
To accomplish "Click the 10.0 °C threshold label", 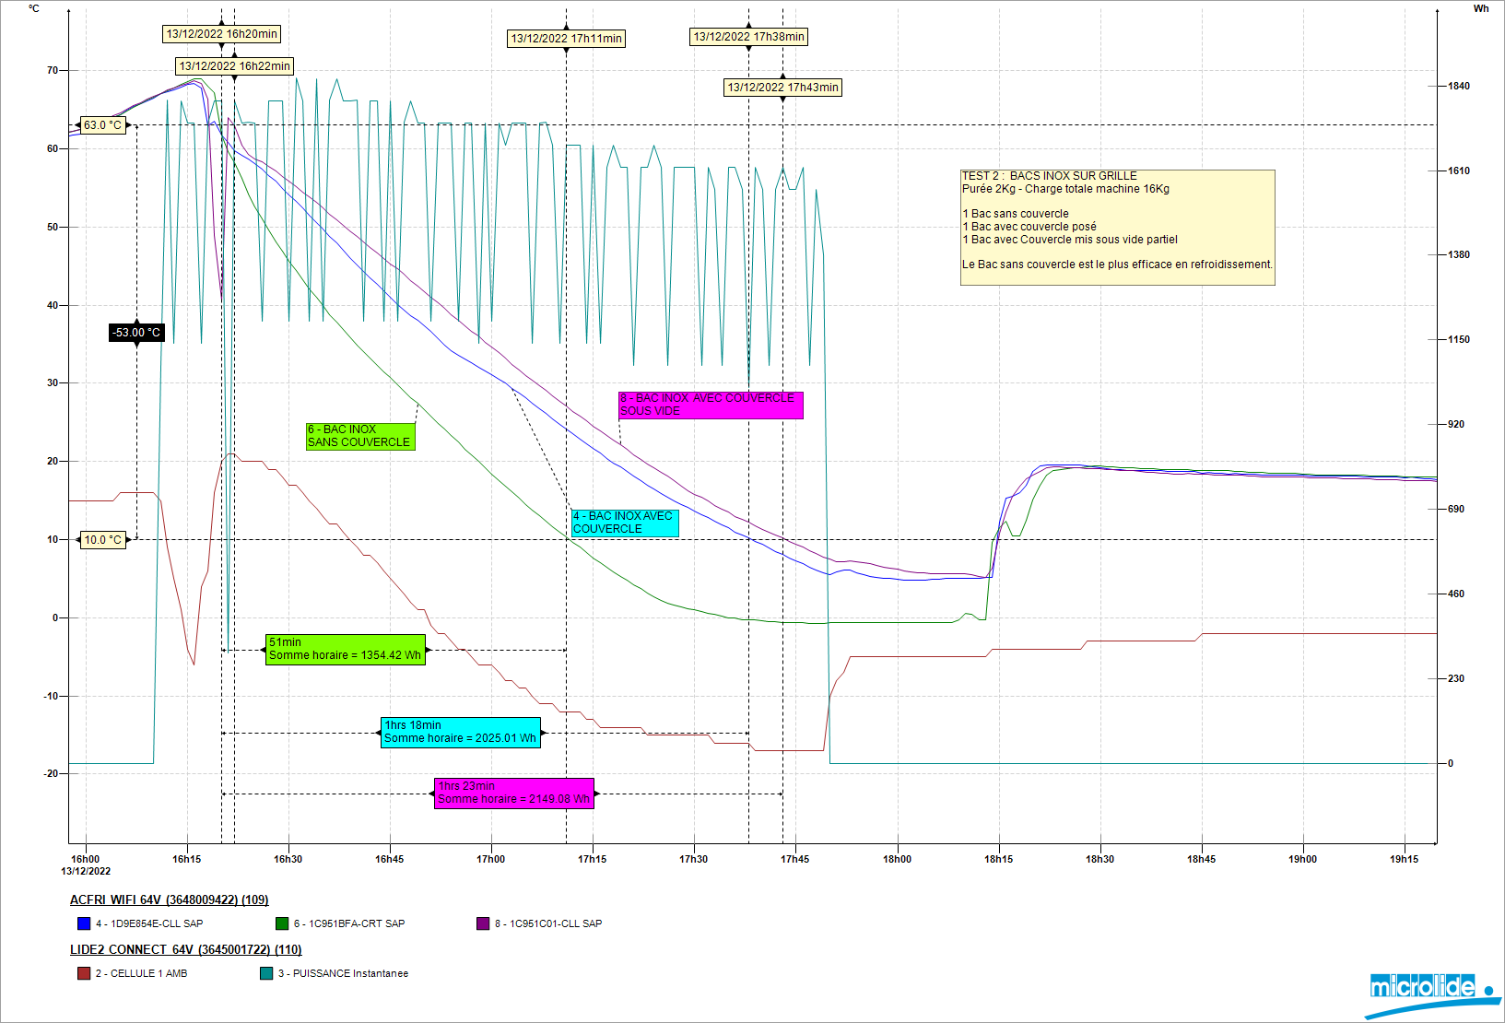I will pyautogui.click(x=102, y=540).
